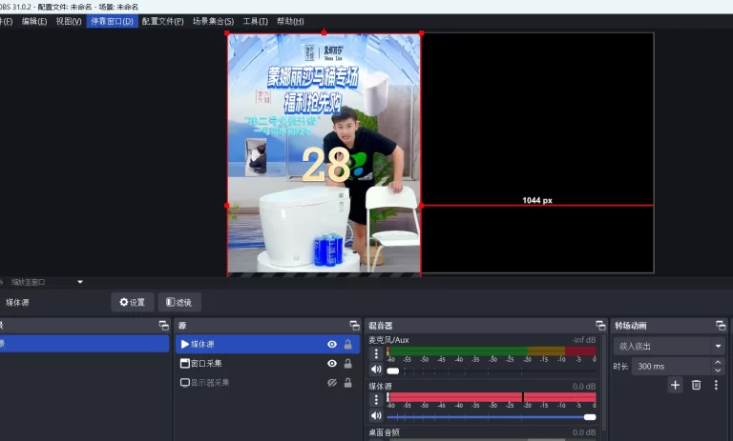This screenshot has width=733, height=441.
Task: Mute the 媒体源 audio speaker icon
Action: [x=375, y=415]
